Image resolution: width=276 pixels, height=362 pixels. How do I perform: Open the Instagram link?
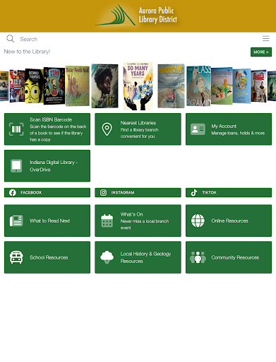tap(138, 192)
